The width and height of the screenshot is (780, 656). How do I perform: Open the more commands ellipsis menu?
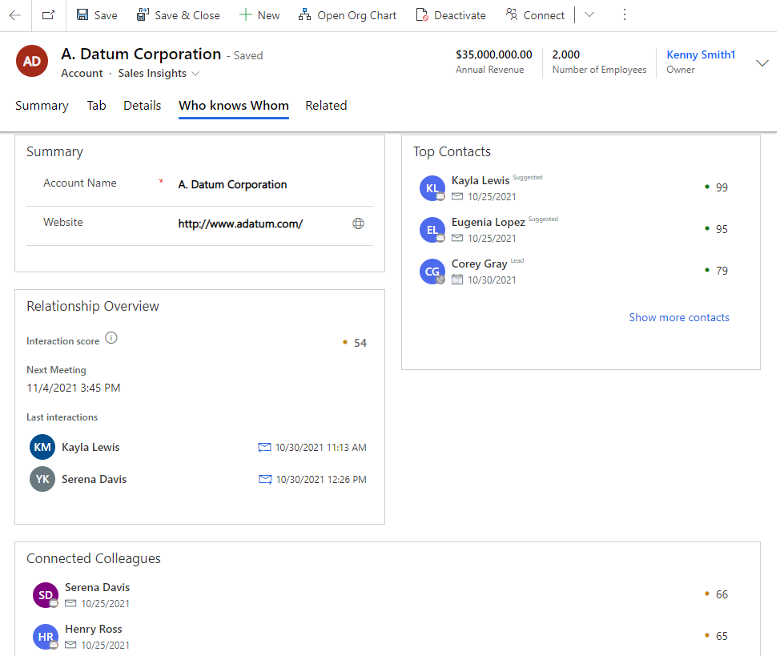tap(625, 15)
